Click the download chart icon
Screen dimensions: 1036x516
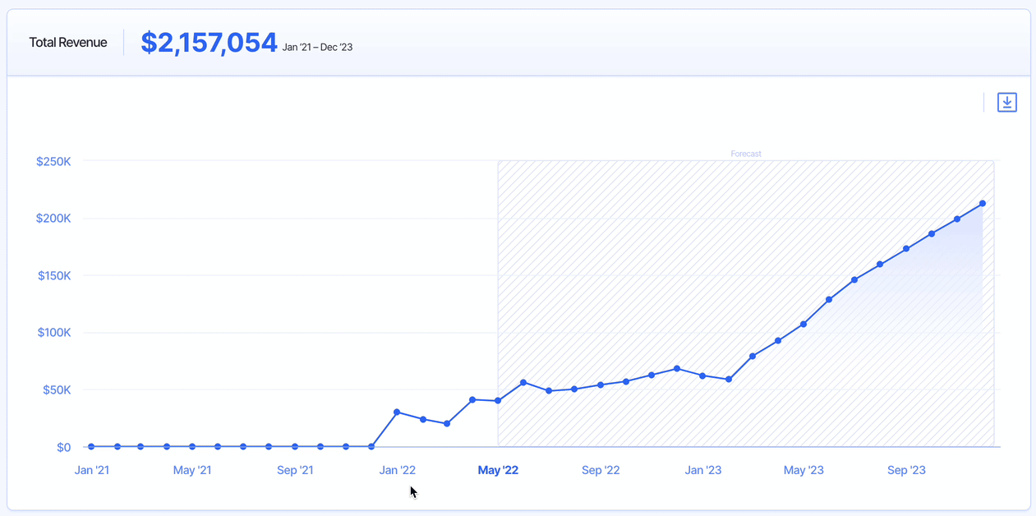coord(1006,103)
